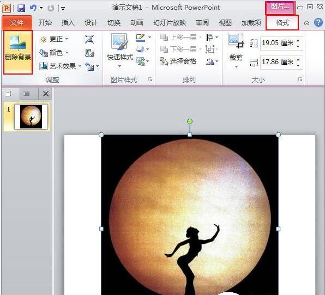Click the Remove Background (删除背景) button
The height and width of the screenshot is (295, 325).
coord(18,52)
